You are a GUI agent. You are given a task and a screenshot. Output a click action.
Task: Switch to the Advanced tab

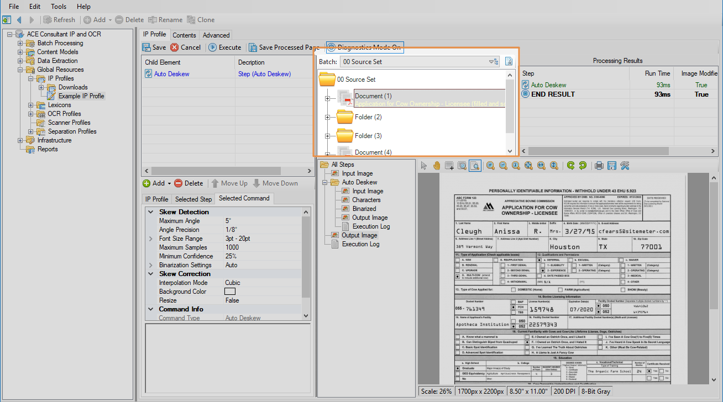[216, 35]
